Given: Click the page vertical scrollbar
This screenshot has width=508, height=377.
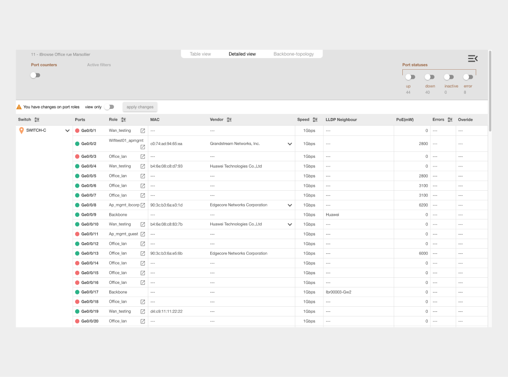Looking at the screenshot, I should click(490, 91).
